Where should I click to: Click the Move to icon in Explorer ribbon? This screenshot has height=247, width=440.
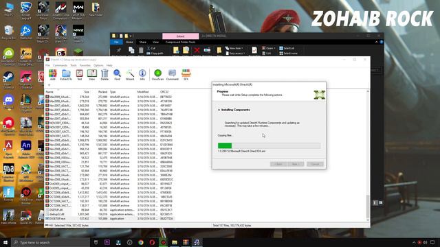[x=176, y=51]
